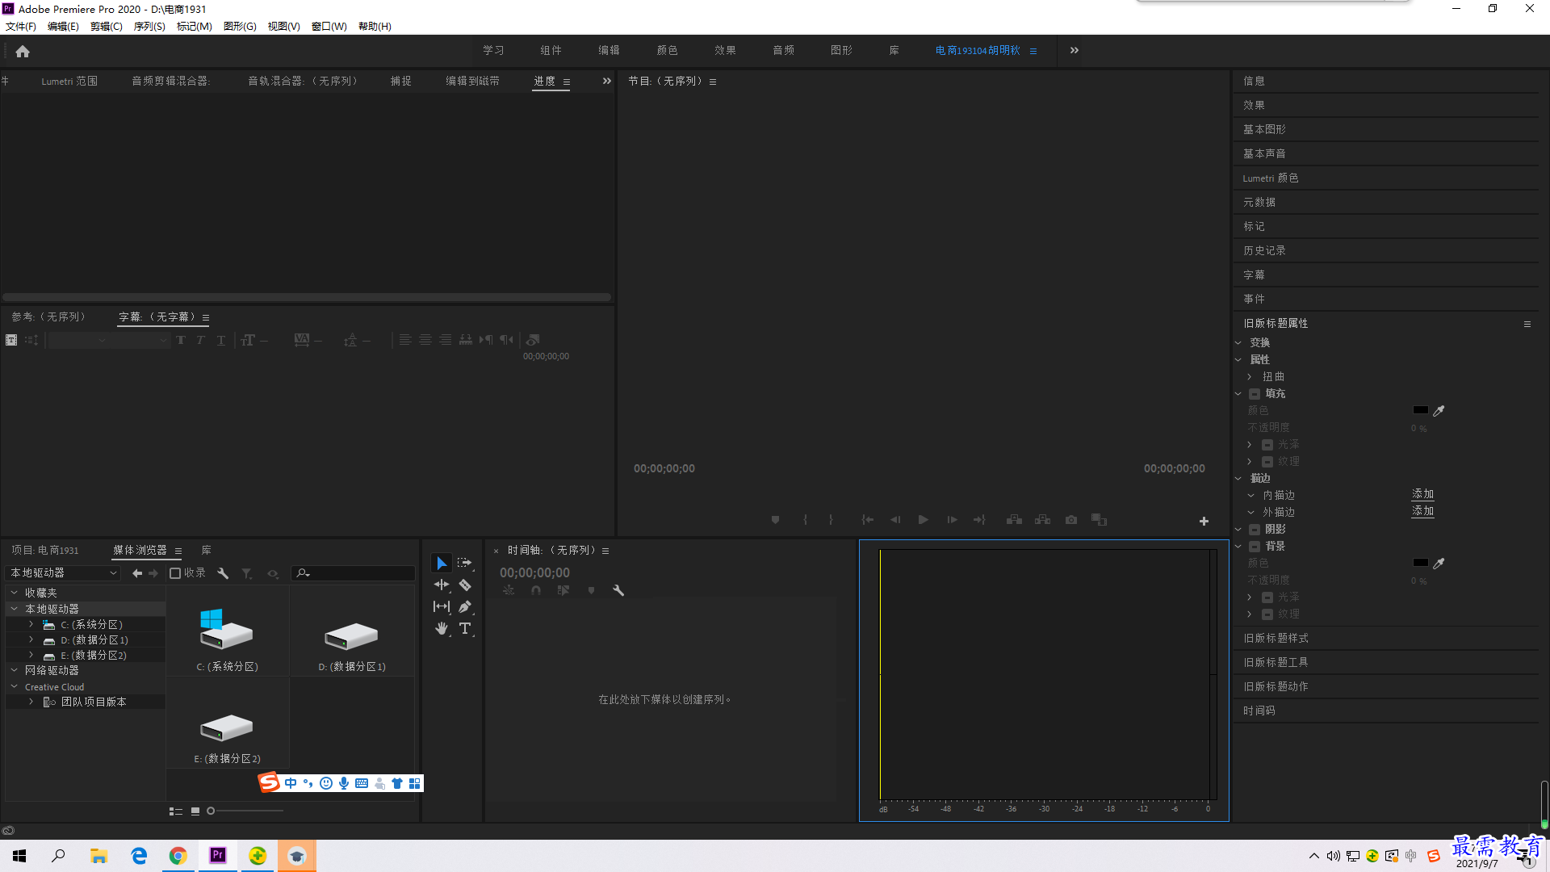Collapse the 网络驱动器 tree group
The height and width of the screenshot is (872, 1550).
[x=14, y=670]
